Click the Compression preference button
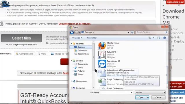 point(24,54)
